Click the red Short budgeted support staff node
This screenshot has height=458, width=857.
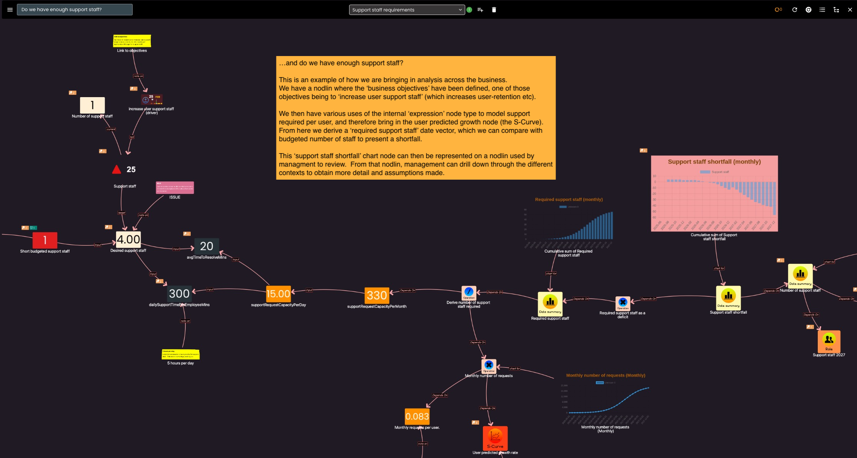point(45,240)
